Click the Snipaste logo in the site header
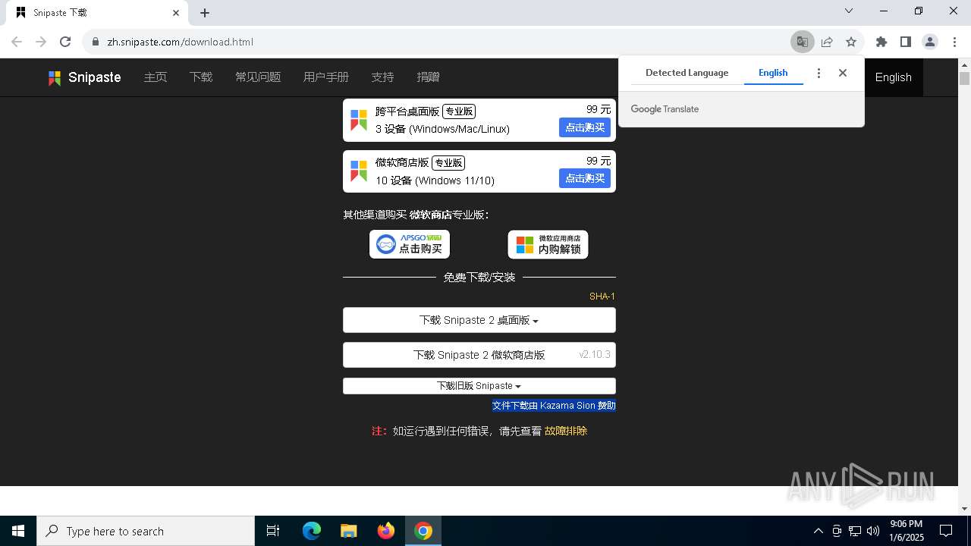971x546 pixels. pos(84,77)
